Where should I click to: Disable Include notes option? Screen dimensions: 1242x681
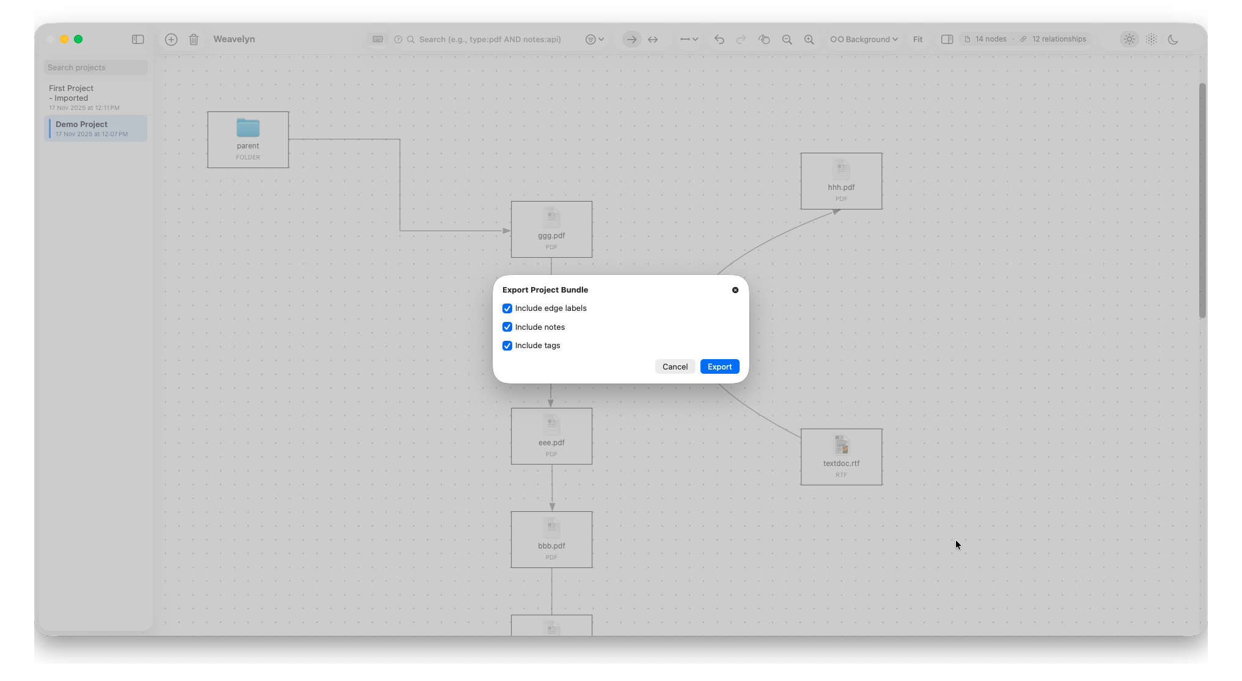pyautogui.click(x=507, y=327)
